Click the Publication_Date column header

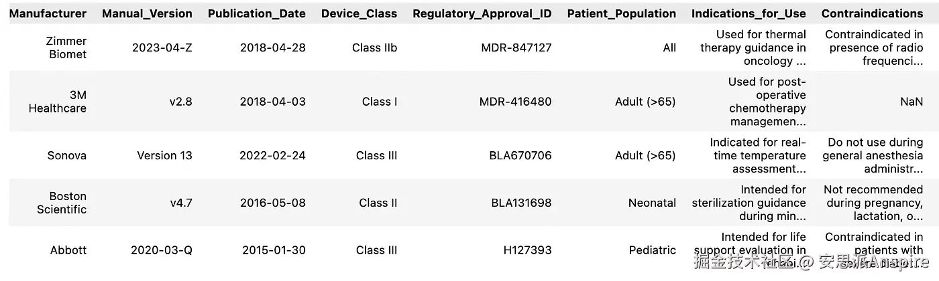click(256, 13)
